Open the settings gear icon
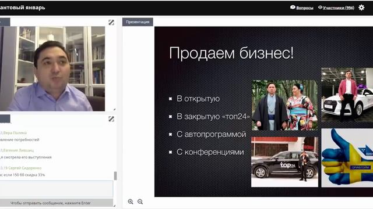 (361, 8)
